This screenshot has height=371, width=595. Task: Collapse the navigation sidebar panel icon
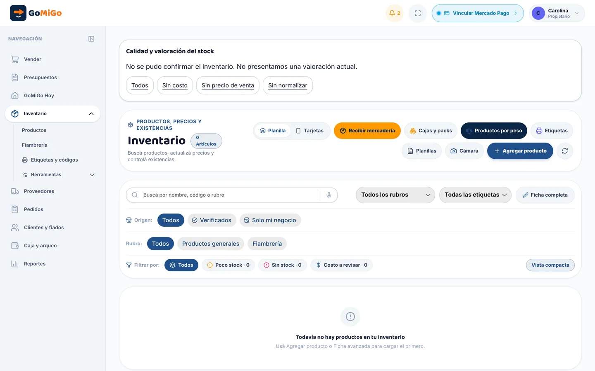pos(91,39)
